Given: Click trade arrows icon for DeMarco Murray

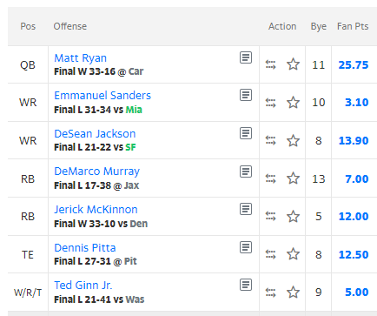Looking at the screenshot, I should point(270,178).
